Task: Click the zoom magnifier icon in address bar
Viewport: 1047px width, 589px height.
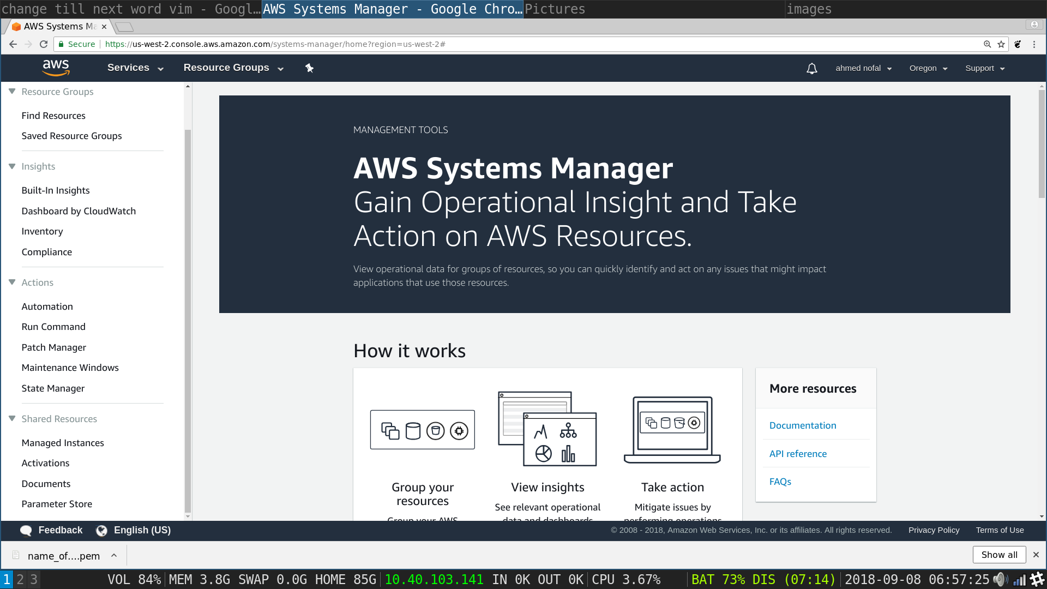Action: click(x=987, y=44)
